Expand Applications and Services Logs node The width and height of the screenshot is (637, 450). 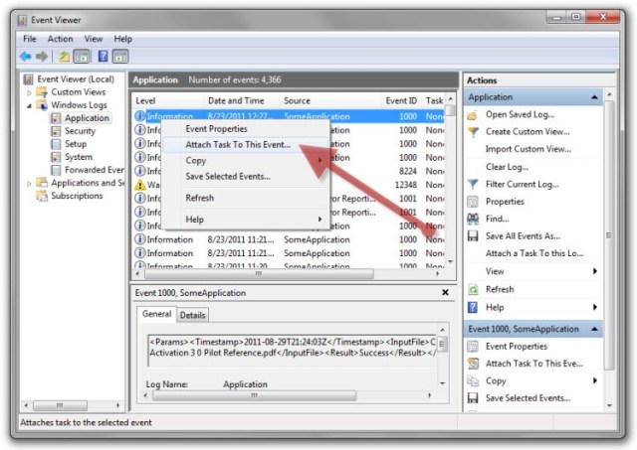point(29,183)
